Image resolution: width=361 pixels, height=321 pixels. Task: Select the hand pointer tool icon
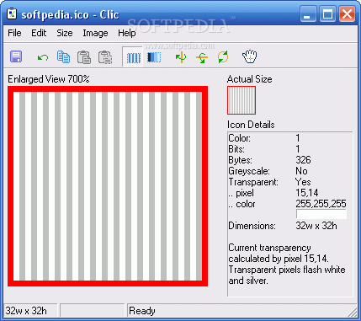249,56
